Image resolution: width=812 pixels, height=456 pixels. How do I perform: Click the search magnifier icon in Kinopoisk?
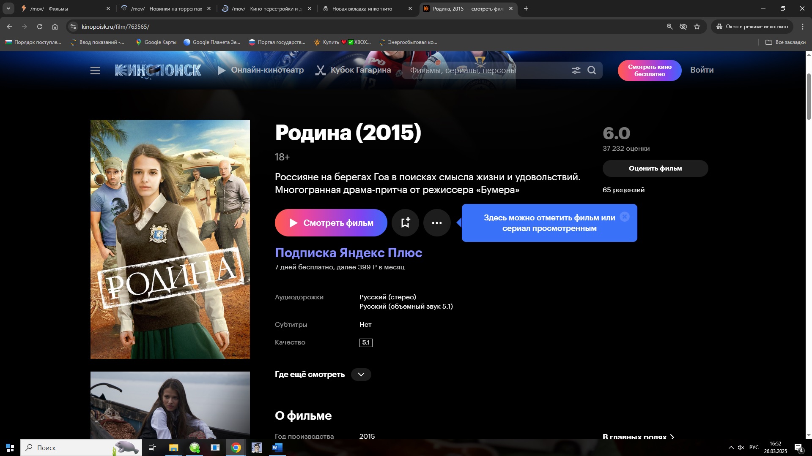click(592, 71)
